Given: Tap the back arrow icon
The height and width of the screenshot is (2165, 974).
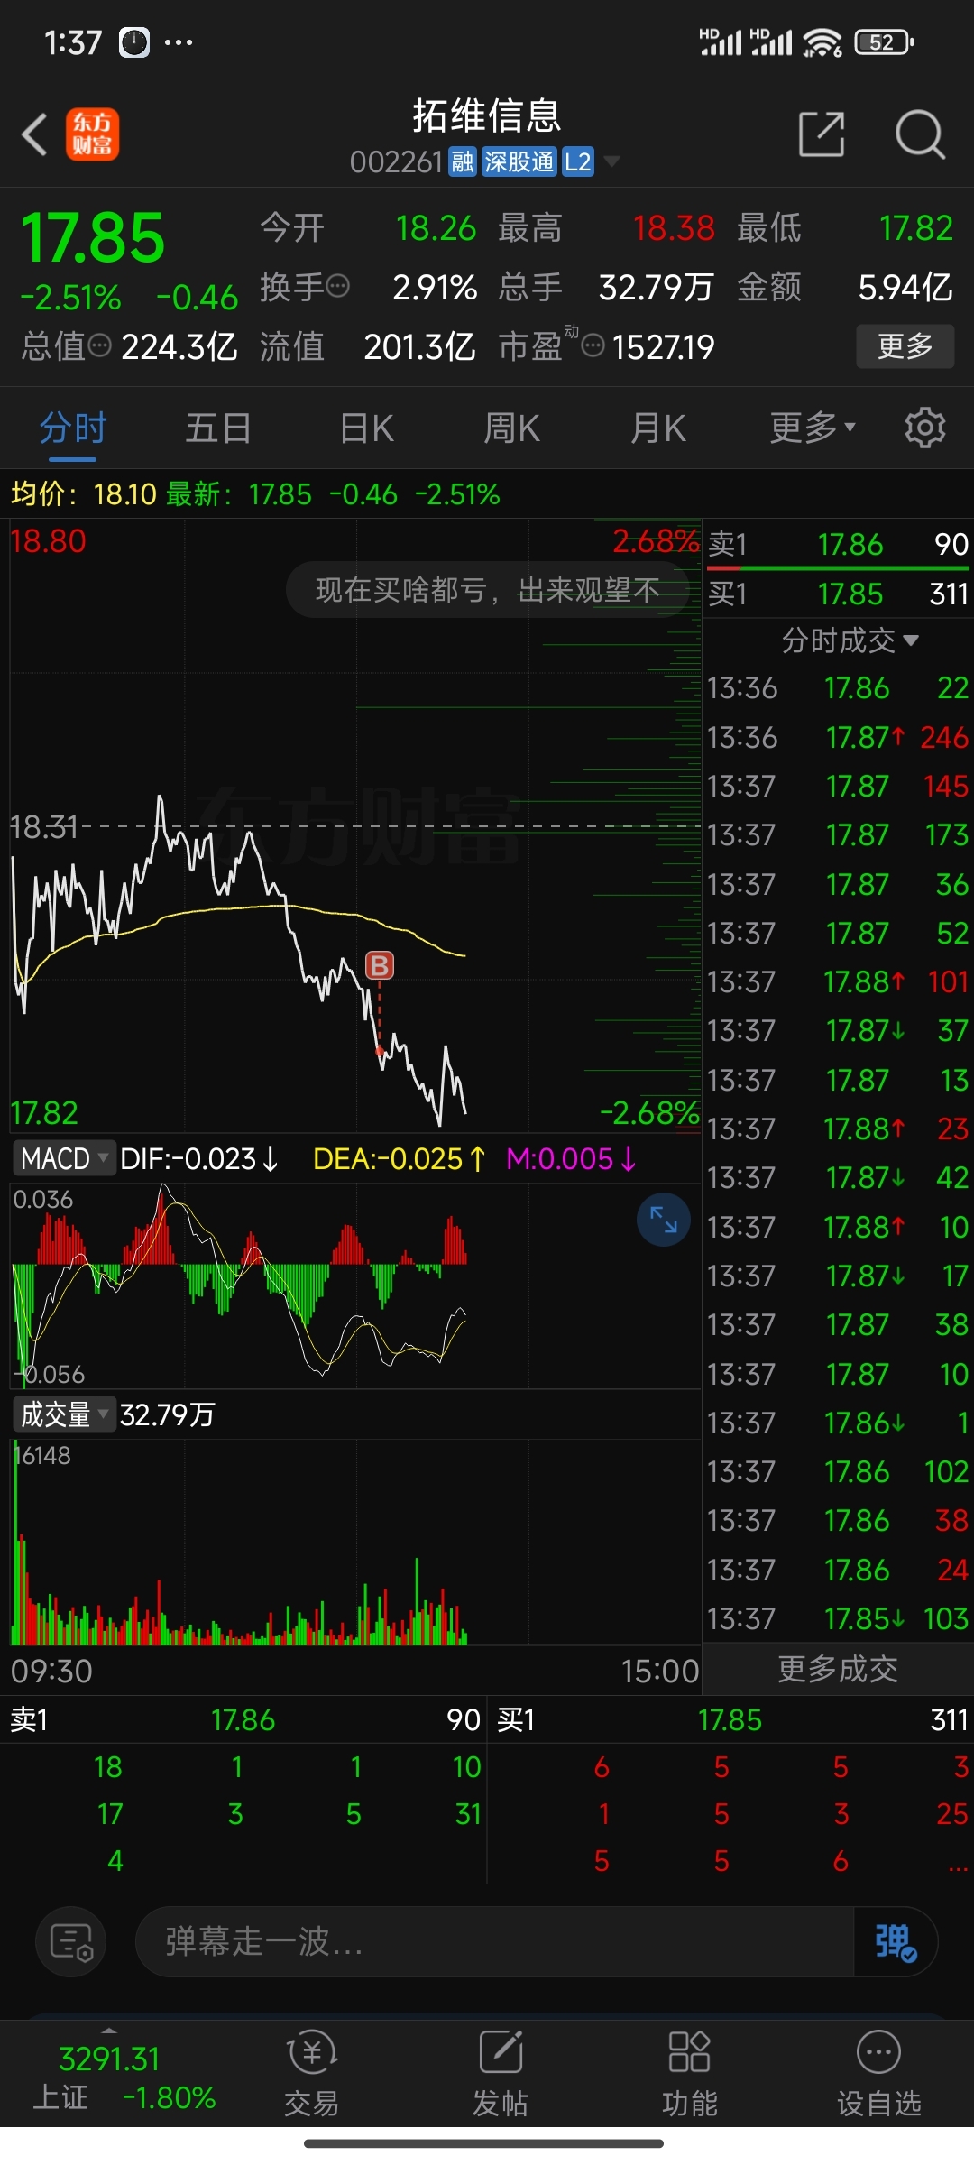Looking at the screenshot, I should coord(34,135).
